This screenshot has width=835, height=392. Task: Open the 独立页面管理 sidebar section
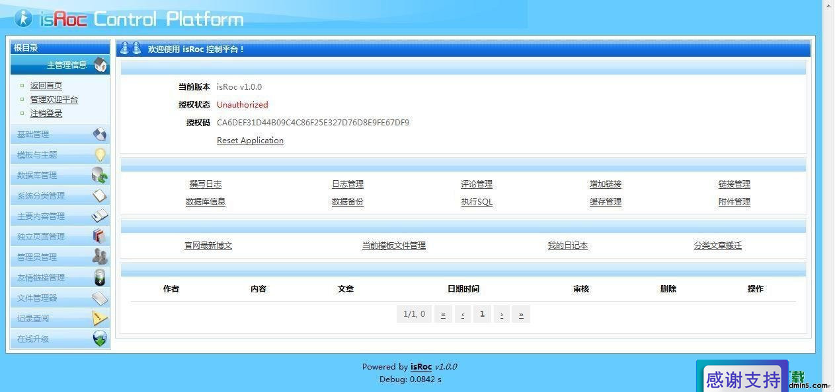pyautogui.click(x=60, y=237)
